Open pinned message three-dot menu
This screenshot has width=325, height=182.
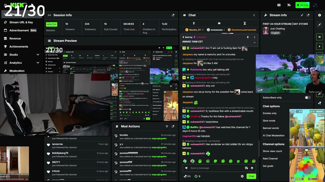click(x=254, y=37)
